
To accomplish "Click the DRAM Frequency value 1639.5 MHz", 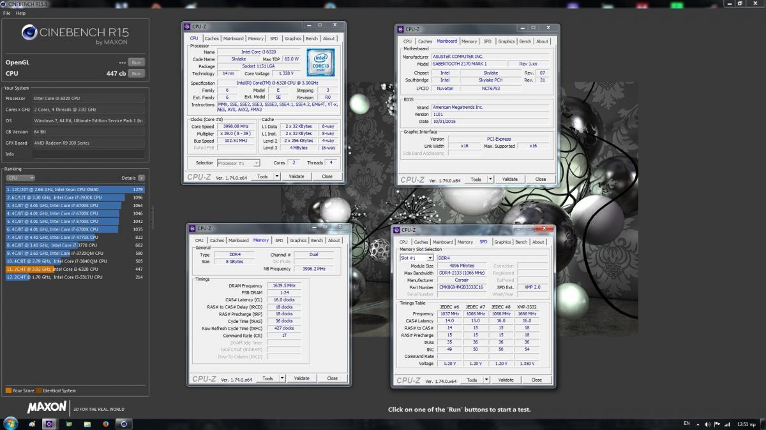I will (283, 286).
